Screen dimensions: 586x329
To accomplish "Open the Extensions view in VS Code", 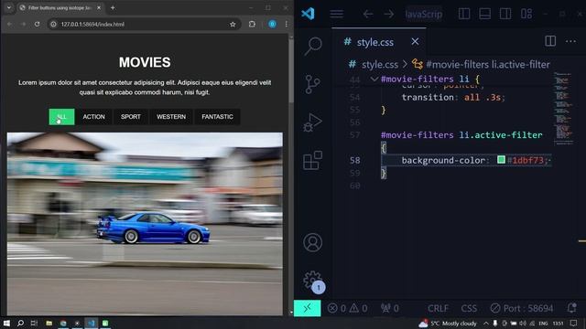I will point(312,161).
